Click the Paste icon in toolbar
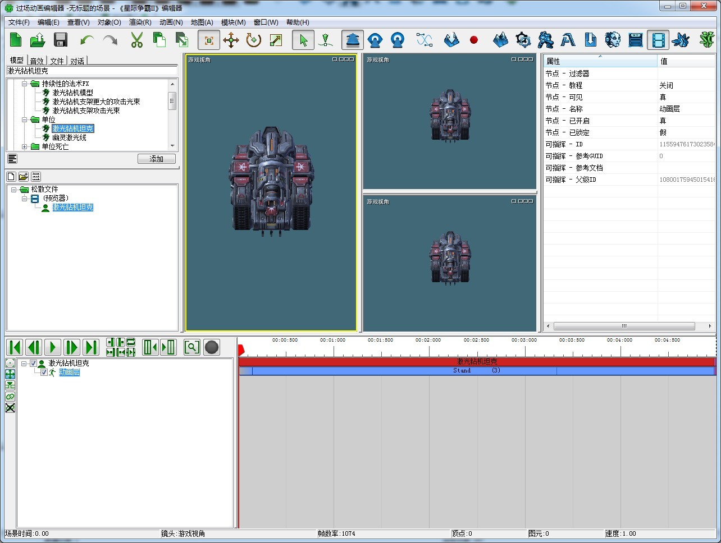 (x=181, y=40)
